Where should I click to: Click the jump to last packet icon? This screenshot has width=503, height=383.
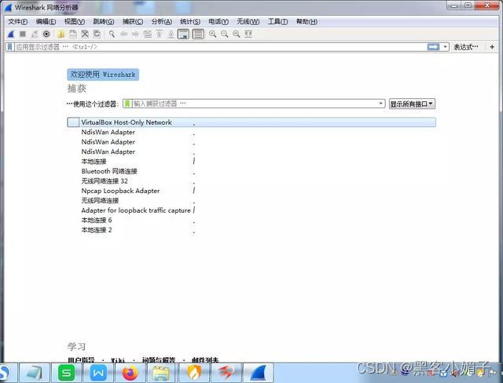tap(171, 34)
